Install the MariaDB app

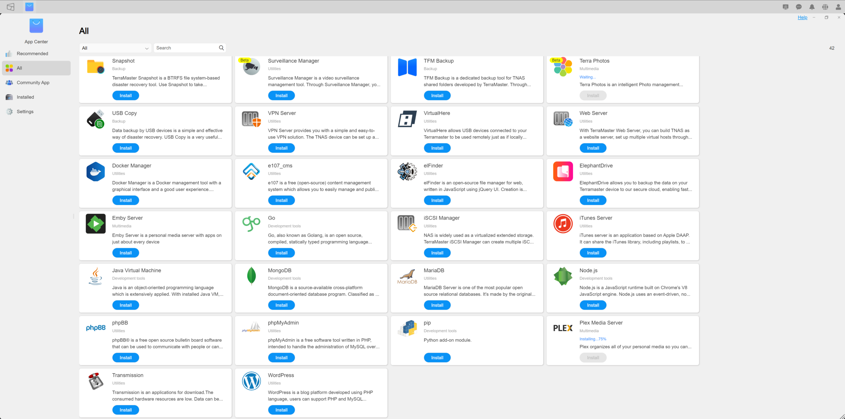point(437,305)
